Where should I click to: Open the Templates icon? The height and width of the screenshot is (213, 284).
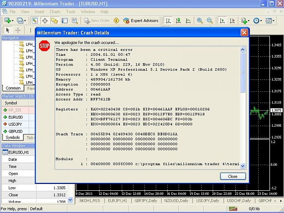[x=269, y=20]
